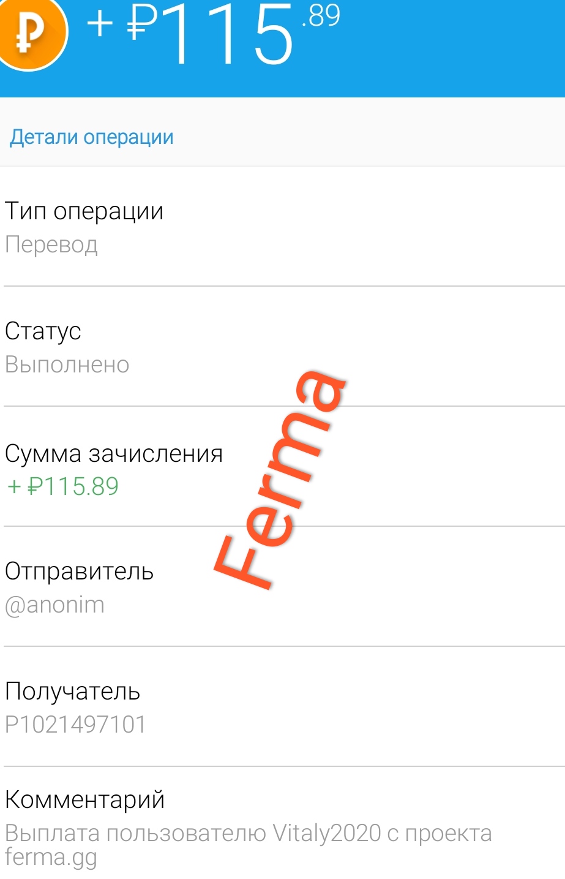Viewport: 565px width, 879px height.
Task: Tap the green +₽115.89 credited amount
Action: pyautogui.click(x=63, y=486)
